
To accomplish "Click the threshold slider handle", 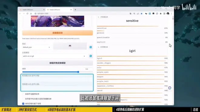I will [x=78, y=72].
